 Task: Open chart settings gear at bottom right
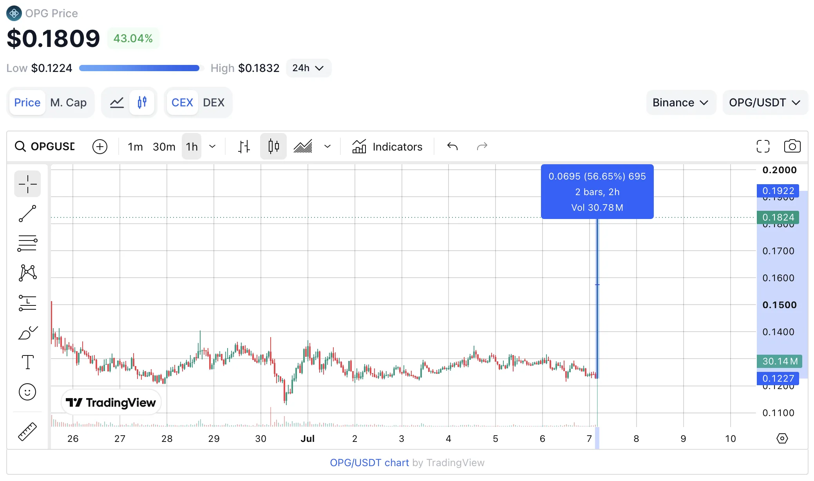782,438
